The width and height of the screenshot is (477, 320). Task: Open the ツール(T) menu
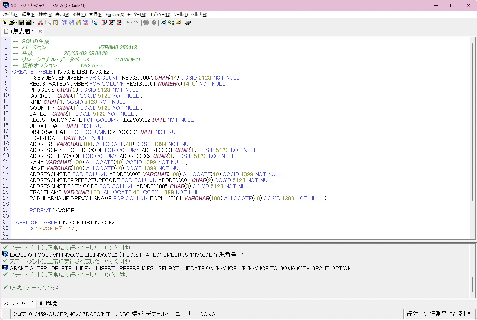181,15
